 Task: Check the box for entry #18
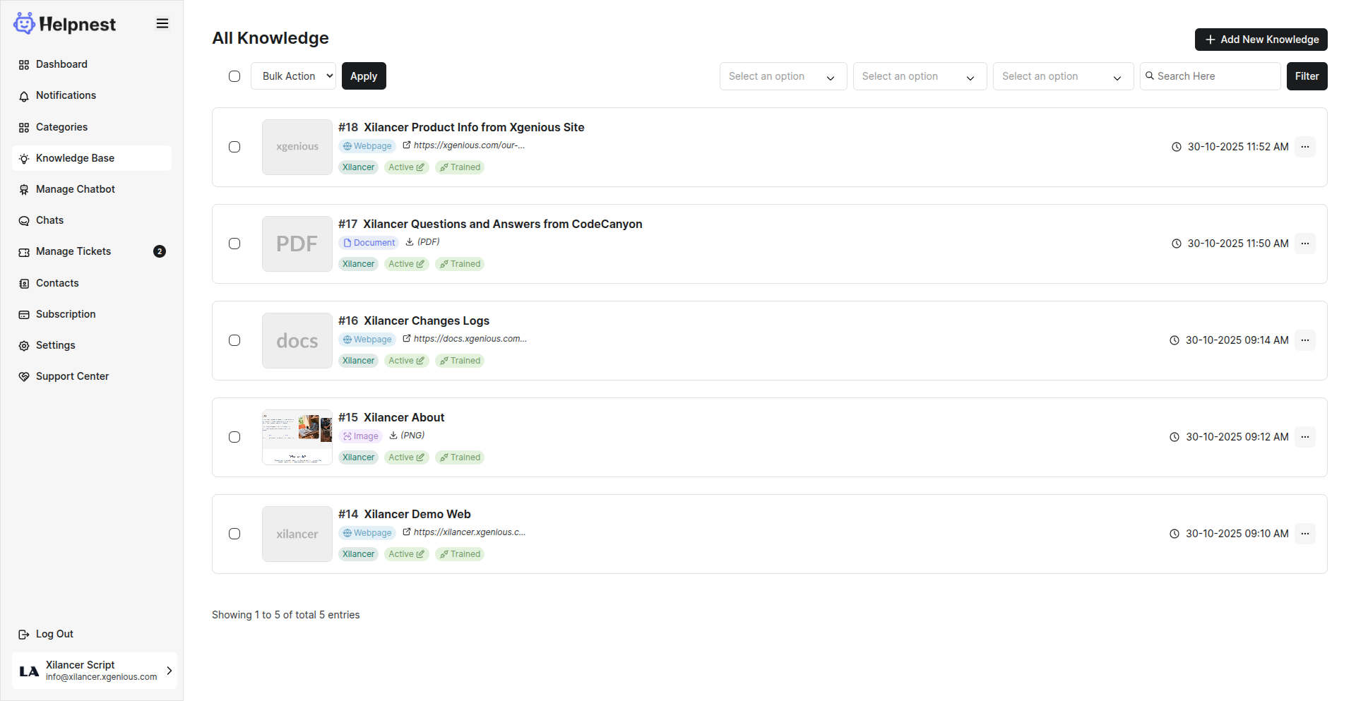(234, 147)
